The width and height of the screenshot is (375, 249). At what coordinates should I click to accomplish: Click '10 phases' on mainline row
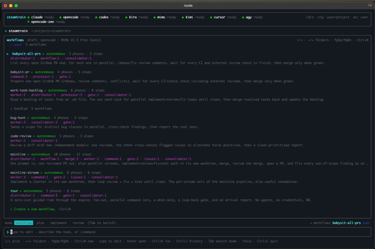pyautogui.click(x=62, y=154)
